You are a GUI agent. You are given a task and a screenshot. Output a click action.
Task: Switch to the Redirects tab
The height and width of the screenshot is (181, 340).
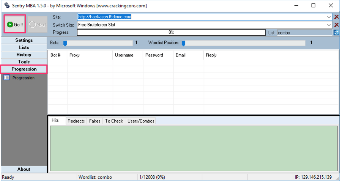pos(76,121)
